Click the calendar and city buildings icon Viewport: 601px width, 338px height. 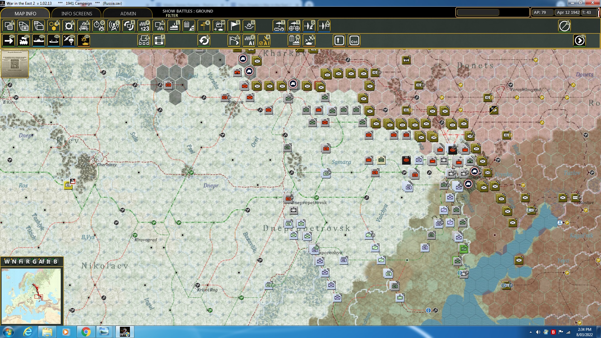189,26
